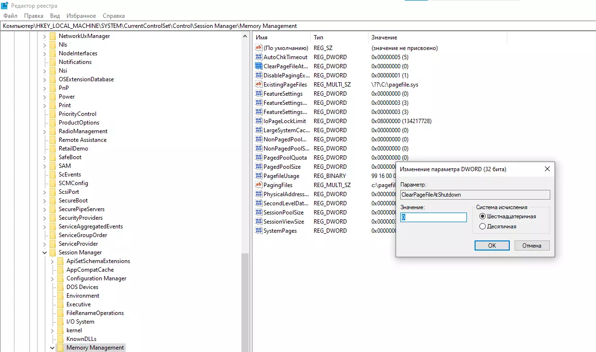Click the DisablePagingExecutive value icon

click(x=258, y=75)
